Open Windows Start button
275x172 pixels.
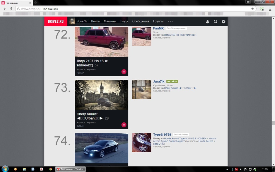[x=5, y=169]
